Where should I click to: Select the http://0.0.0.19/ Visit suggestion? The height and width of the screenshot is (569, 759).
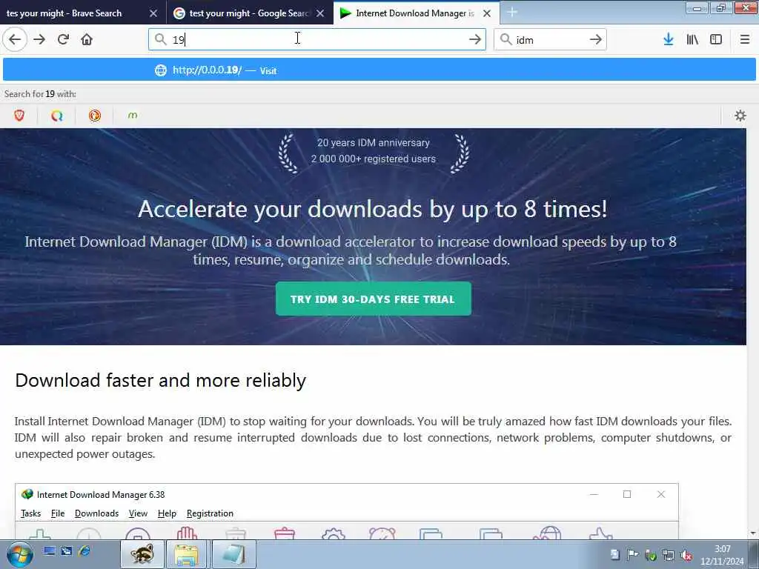pos(379,70)
